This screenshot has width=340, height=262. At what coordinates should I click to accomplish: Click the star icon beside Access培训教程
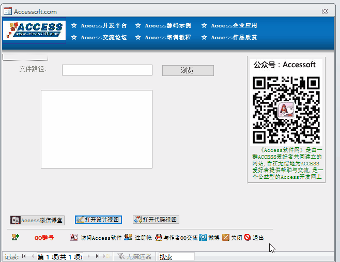138,38
